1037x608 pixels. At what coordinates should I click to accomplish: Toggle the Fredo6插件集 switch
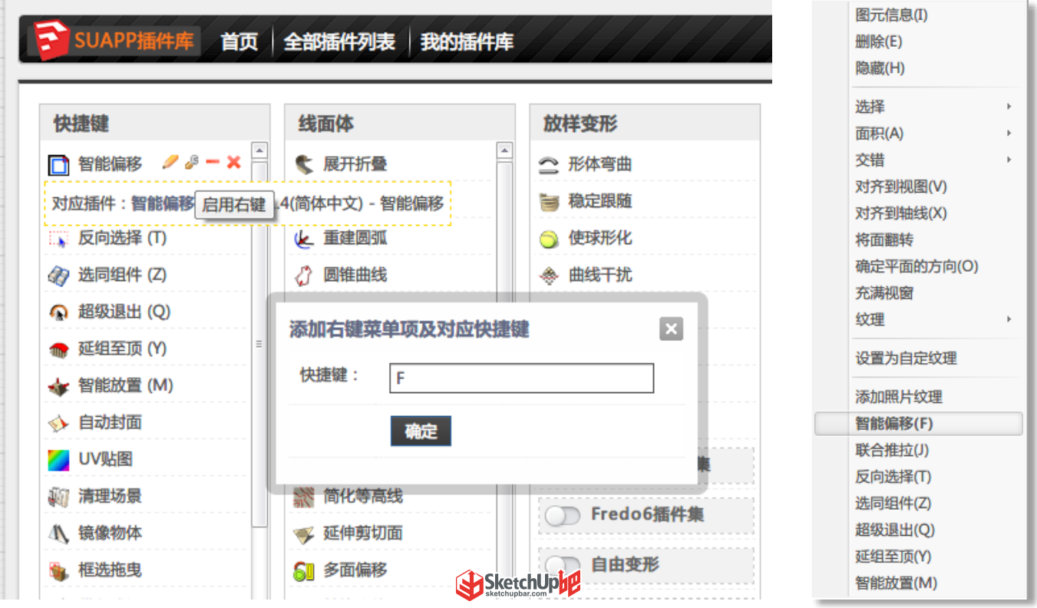point(563,516)
